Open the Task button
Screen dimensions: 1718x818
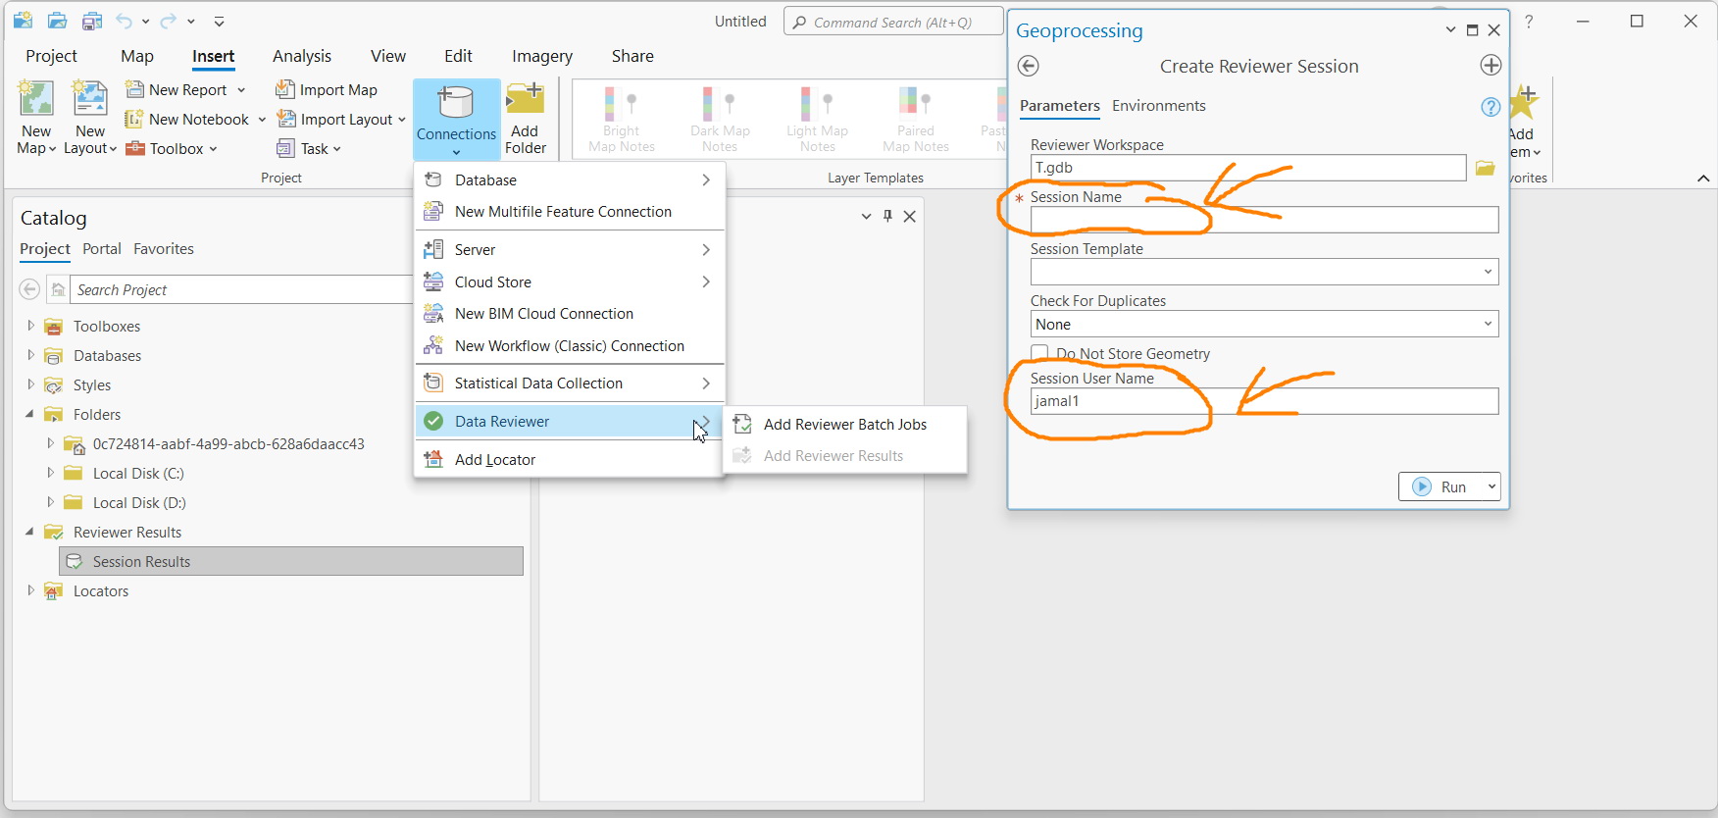coord(308,148)
